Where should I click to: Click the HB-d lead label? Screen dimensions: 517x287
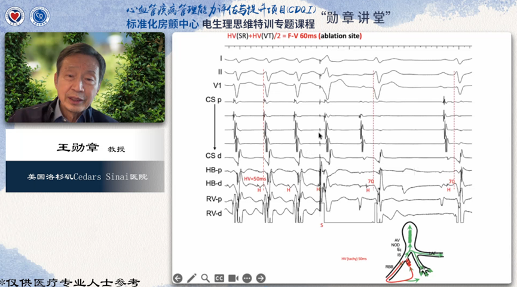(213, 184)
